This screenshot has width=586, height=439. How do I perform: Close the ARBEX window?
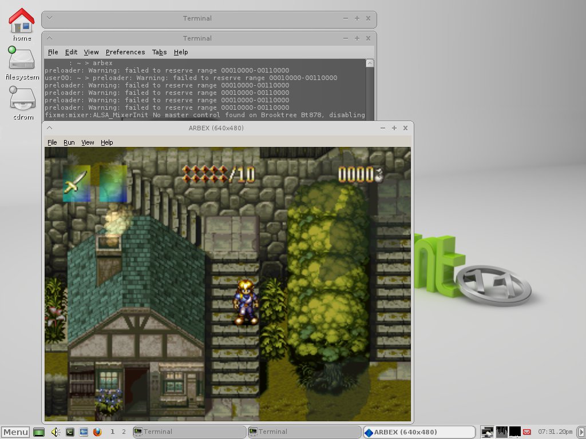click(405, 127)
